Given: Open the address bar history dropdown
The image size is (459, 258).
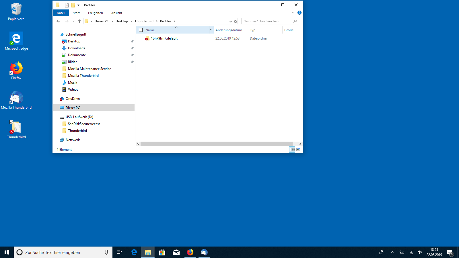Looking at the screenshot, I should tap(230, 21).
